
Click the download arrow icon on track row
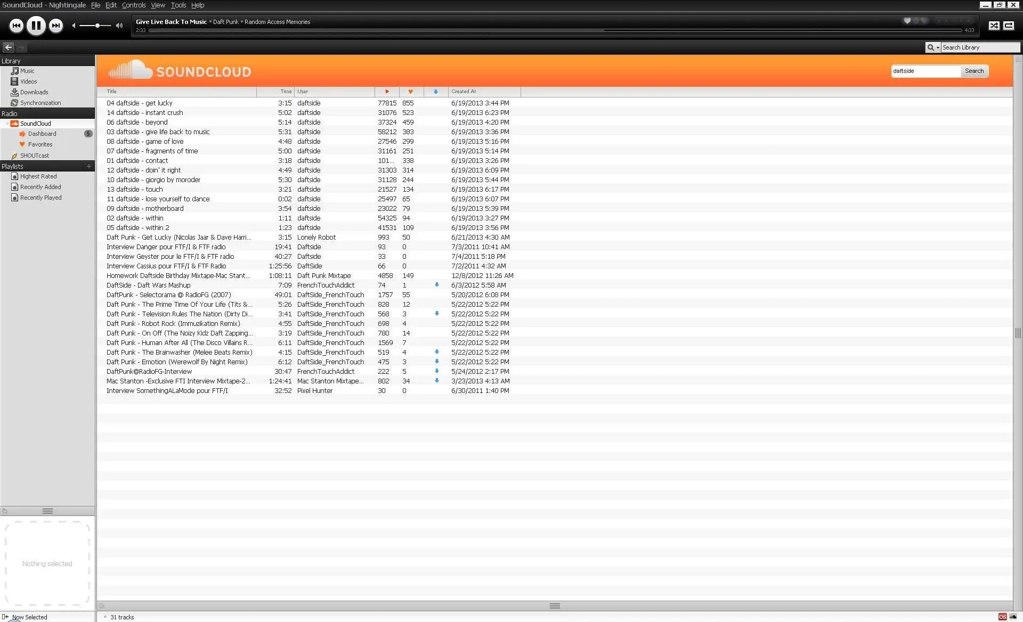click(x=436, y=285)
